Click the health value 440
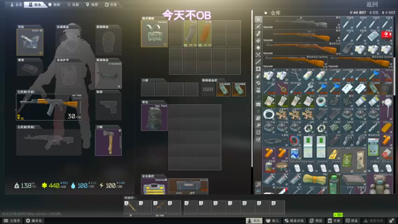Screen dimensions: 398x224 click(54, 186)
